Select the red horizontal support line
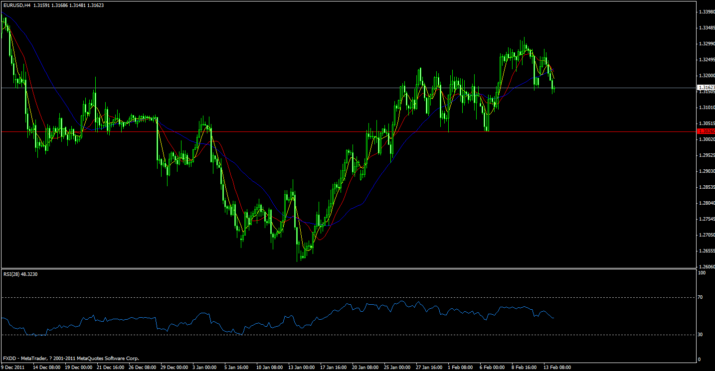This screenshot has width=715, height=371. pos(299,131)
